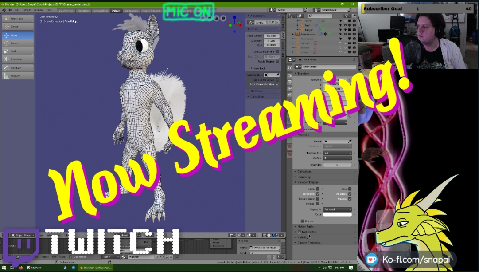Hide teef object using eye icon

tap(345, 25)
